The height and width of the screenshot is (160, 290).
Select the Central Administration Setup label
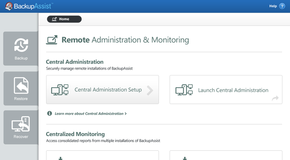pos(108,90)
